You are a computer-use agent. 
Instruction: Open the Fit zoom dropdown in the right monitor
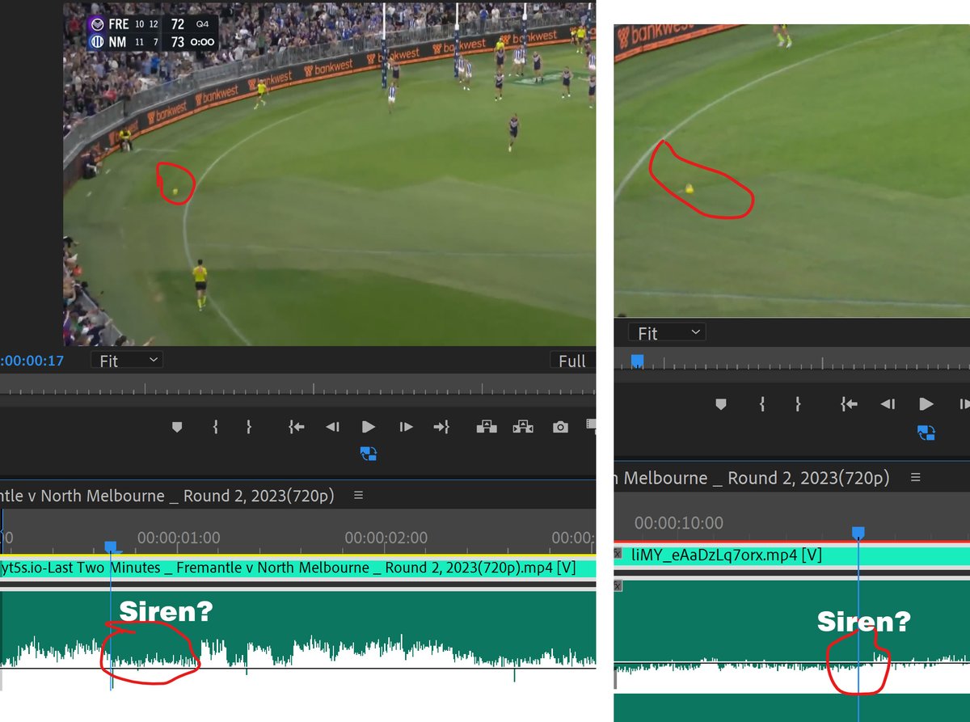(668, 332)
